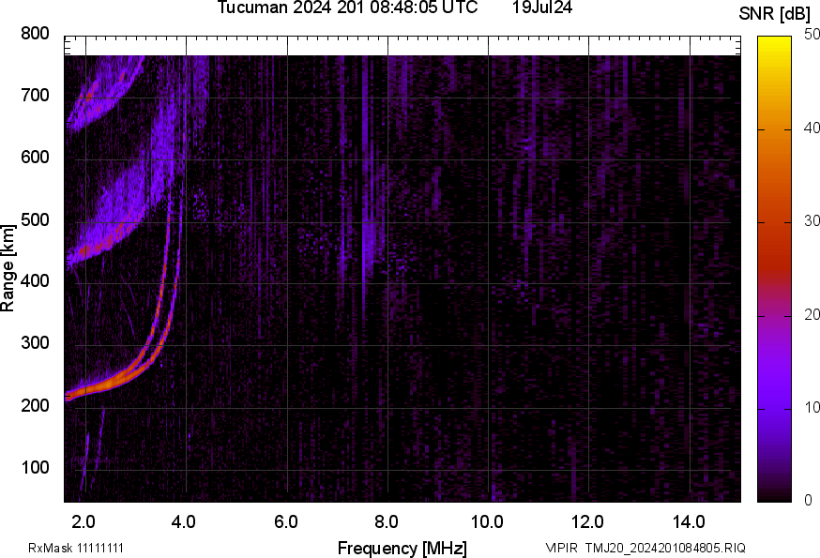The height and width of the screenshot is (558, 820).
Task: Click the colorbar tick label 40
Action: pos(812,128)
